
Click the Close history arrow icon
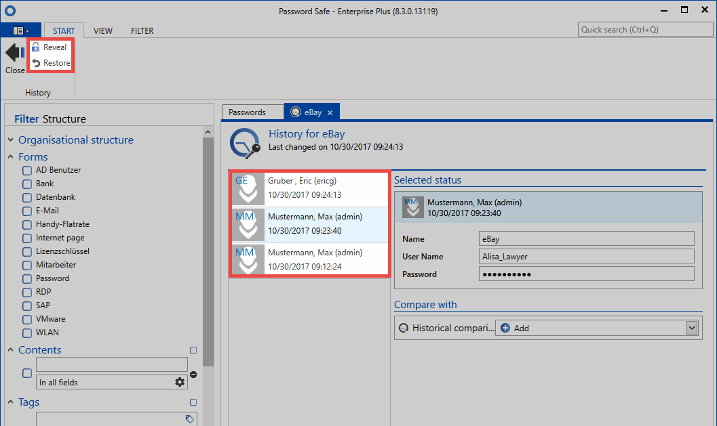click(x=15, y=53)
